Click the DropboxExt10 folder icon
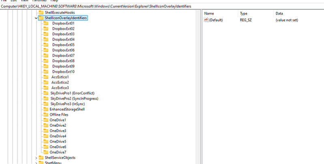324x164 pixels. (x=46, y=71)
